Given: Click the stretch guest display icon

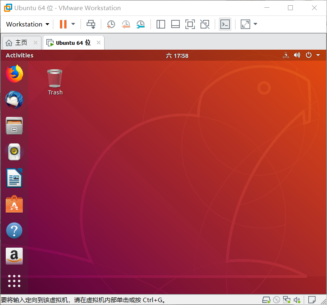Looking at the screenshot, I should [246, 24].
